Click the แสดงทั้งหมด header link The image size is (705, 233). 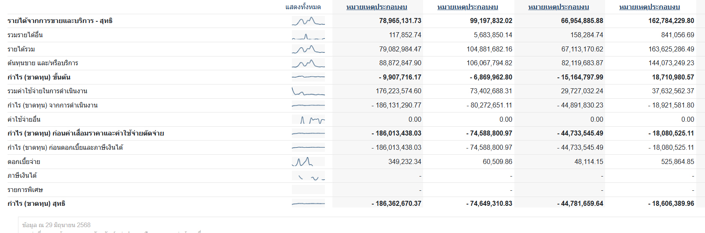303,7
